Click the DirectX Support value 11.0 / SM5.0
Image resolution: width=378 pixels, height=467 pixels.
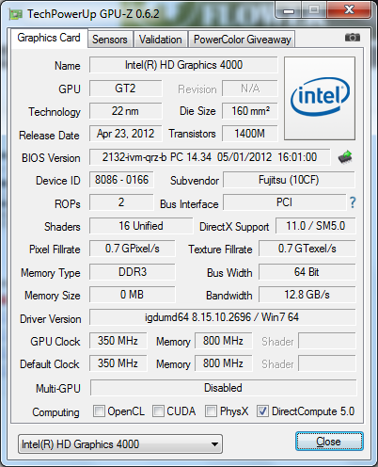pyautogui.click(x=316, y=226)
